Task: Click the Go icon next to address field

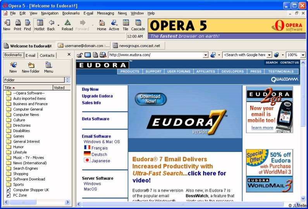Action: (x=213, y=55)
